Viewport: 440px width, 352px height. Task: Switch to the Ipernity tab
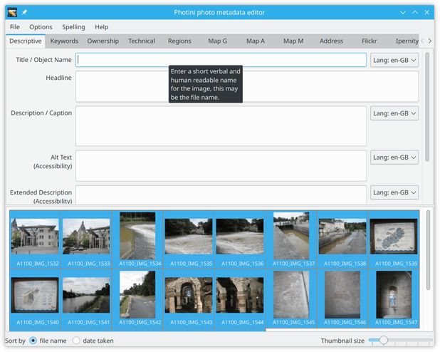click(x=407, y=41)
